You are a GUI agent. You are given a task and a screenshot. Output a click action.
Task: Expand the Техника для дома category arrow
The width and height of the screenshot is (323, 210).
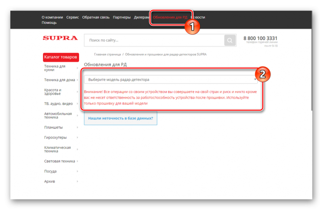78,80
